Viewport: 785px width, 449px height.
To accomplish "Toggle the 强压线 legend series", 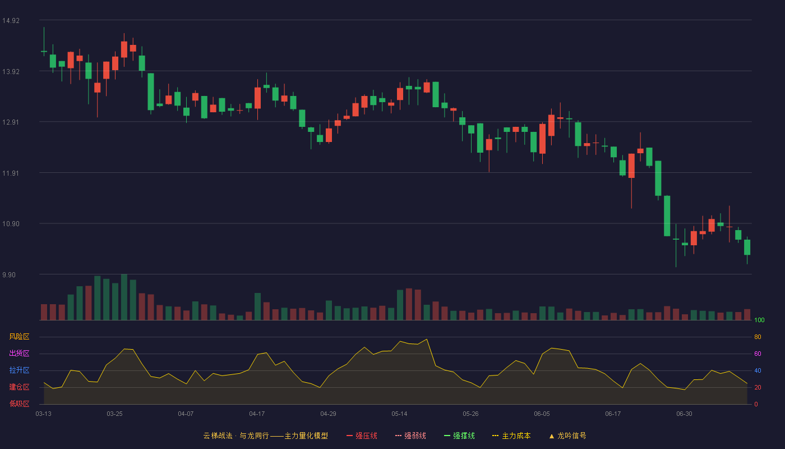I will point(362,436).
